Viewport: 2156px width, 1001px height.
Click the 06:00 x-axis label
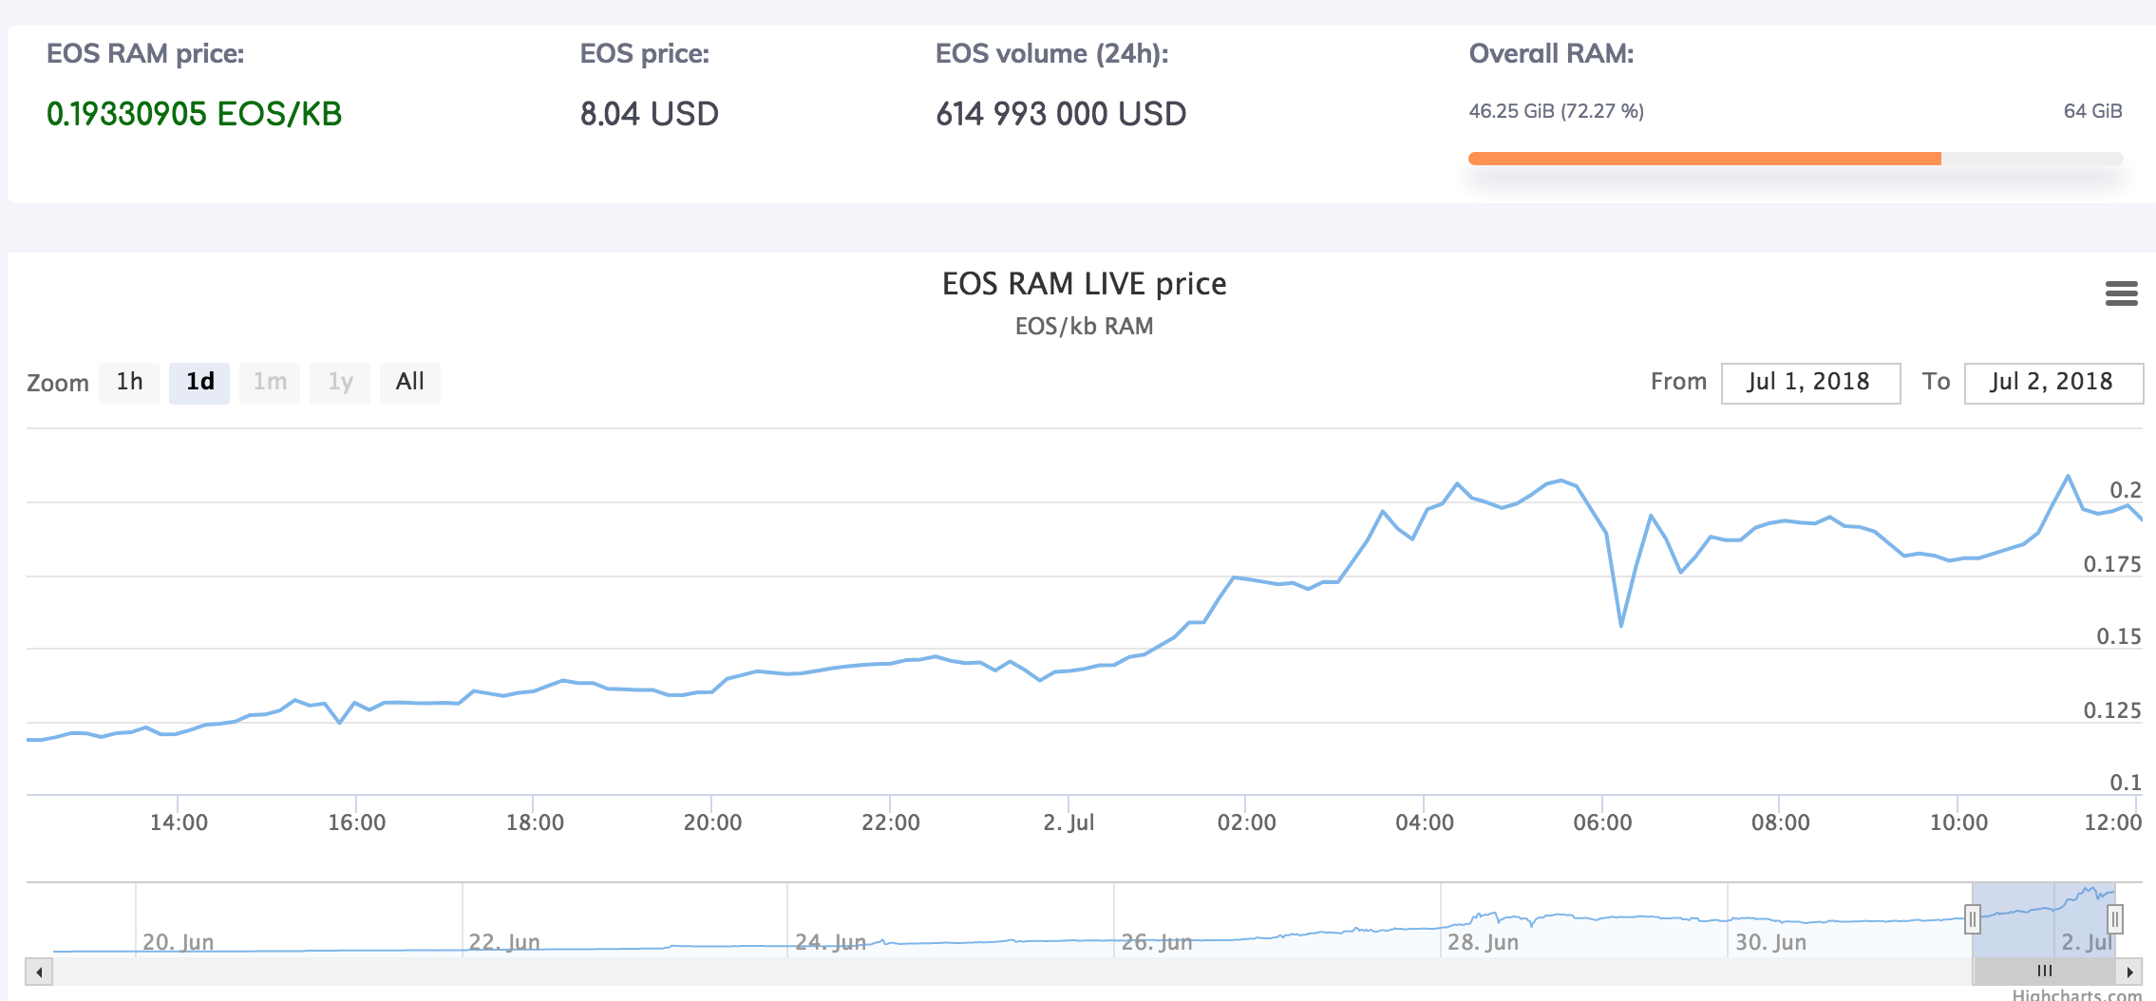pyautogui.click(x=1602, y=822)
